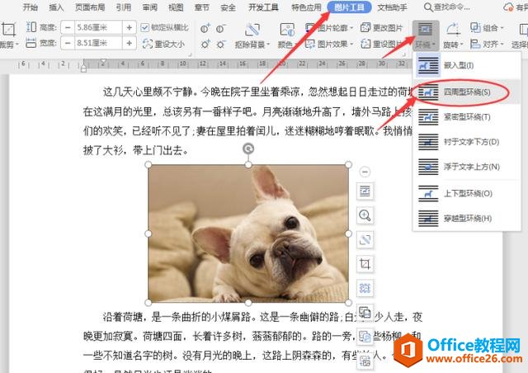Image resolution: width=528 pixels, height=373 pixels.
Task: Choose 衬于文字下方(D) behind text
Action: click(467, 142)
